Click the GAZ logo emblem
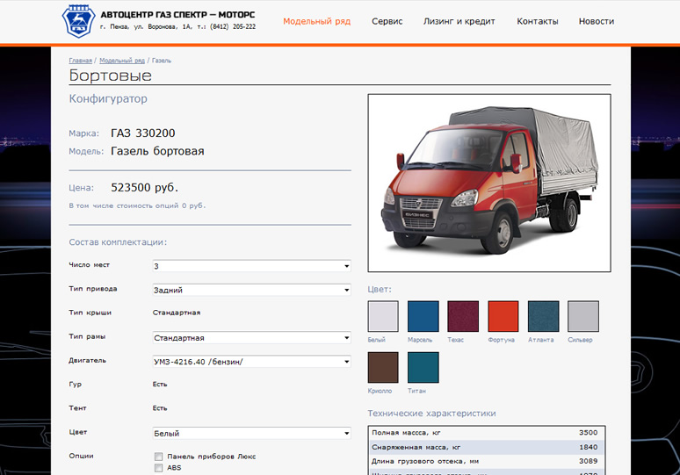 click(x=78, y=21)
